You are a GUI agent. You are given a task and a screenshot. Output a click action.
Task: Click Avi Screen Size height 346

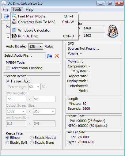[44, 124]
